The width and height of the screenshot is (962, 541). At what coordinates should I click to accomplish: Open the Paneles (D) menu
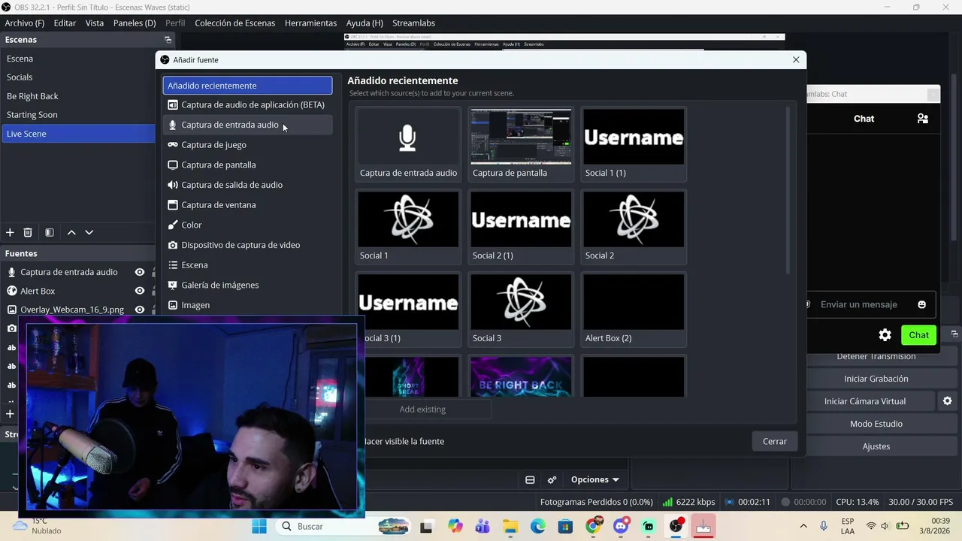pos(135,23)
